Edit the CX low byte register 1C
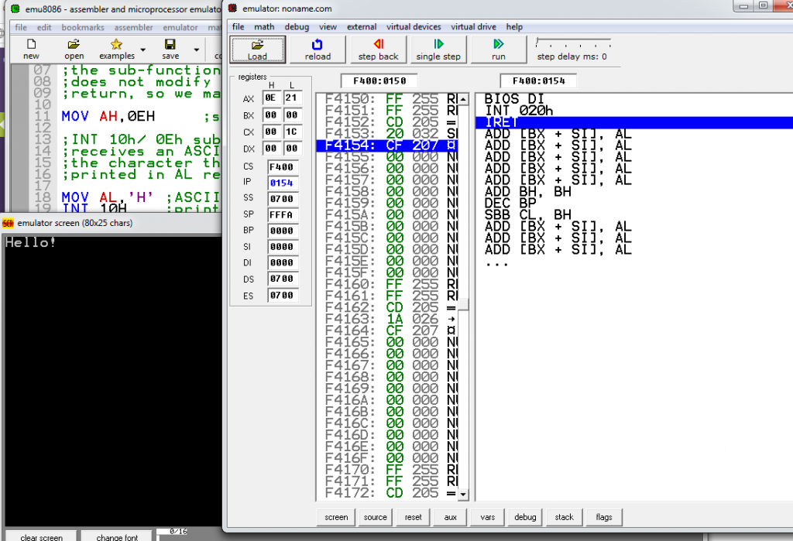 pyautogui.click(x=292, y=132)
